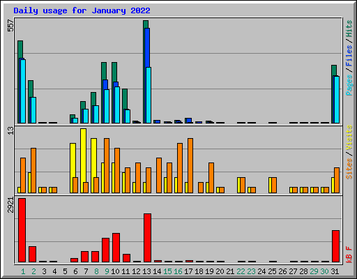Click day label 14 on the x-axis
Viewport: 357px width, 279px height.
pos(157,271)
